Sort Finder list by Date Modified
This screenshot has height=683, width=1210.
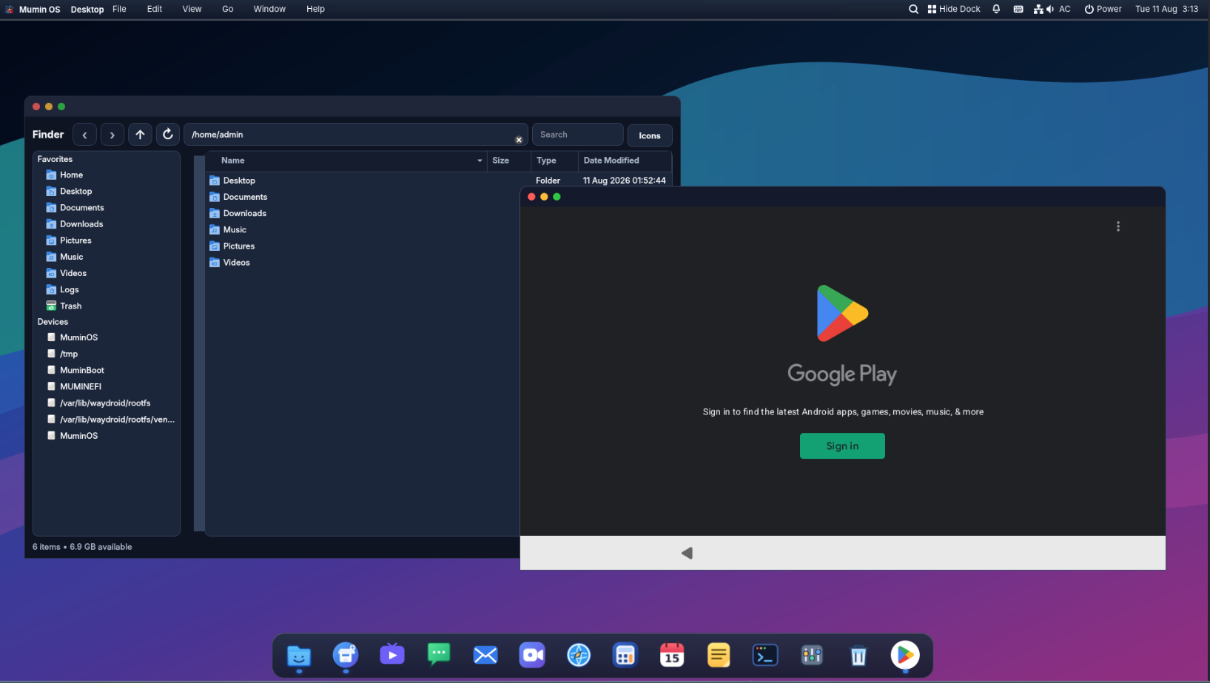tap(625, 161)
